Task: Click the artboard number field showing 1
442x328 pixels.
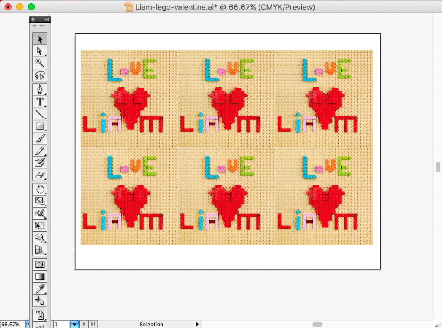Action: tap(61, 325)
